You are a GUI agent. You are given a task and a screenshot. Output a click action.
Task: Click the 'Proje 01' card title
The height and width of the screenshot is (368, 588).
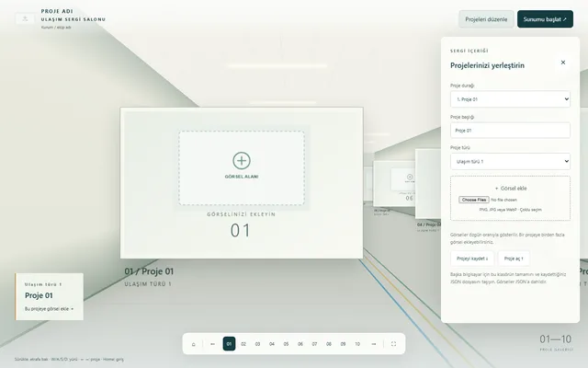point(39,295)
